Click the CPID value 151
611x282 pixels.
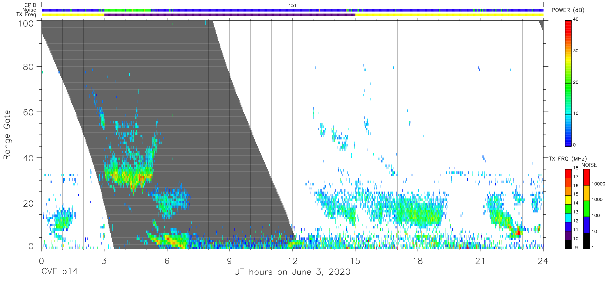292,5
